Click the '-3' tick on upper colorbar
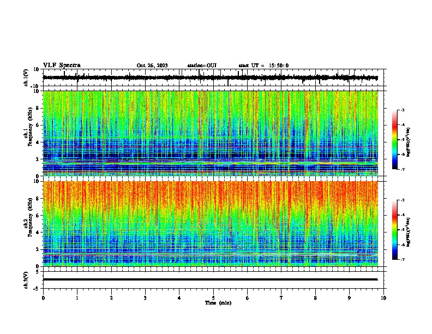Screen dimensions: 432x334 tap(403, 110)
